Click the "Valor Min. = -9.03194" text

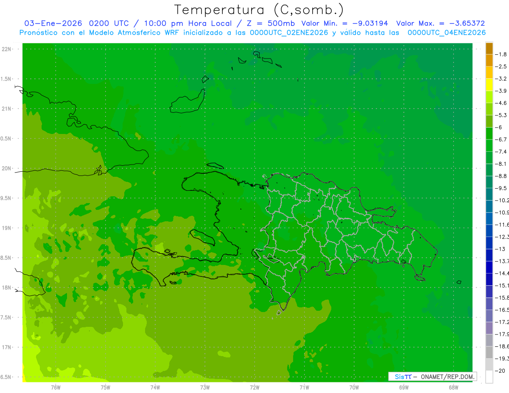click(344, 23)
